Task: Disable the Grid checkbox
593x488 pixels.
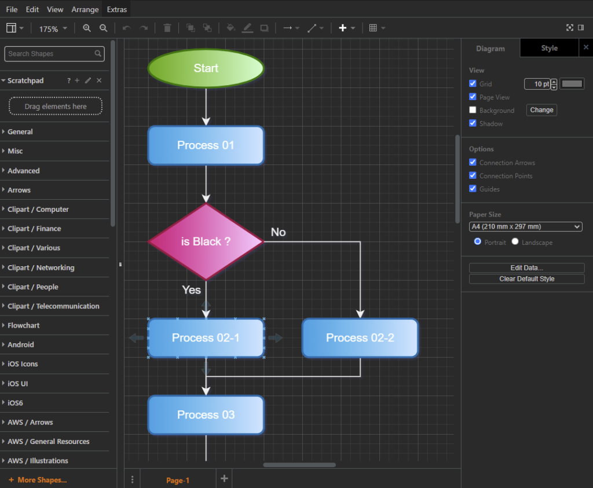Action: (473, 84)
